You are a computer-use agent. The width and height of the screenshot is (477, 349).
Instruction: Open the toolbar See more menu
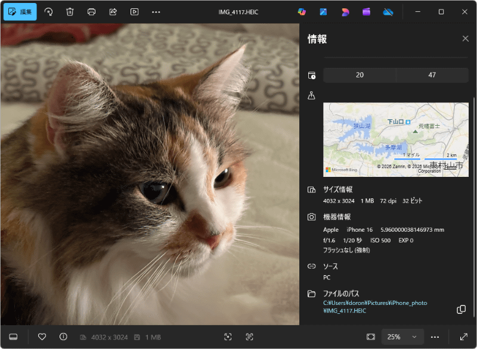pyautogui.click(x=156, y=11)
